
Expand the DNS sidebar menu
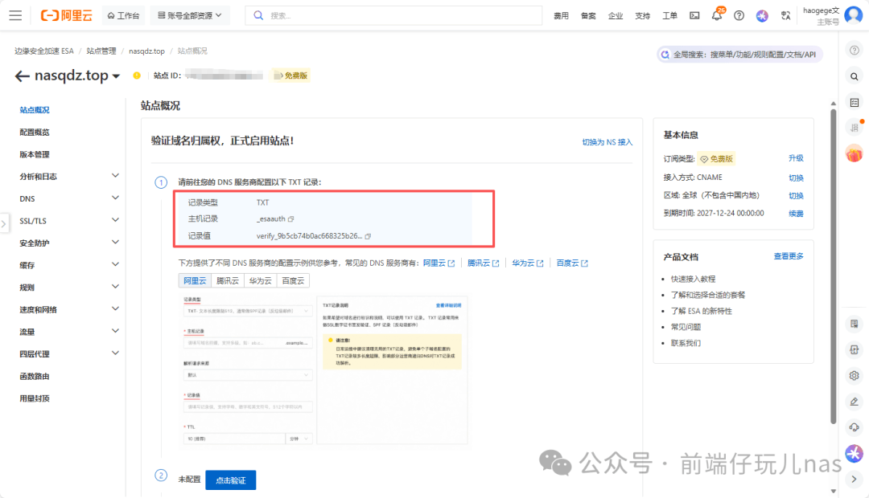pyautogui.click(x=115, y=198)
